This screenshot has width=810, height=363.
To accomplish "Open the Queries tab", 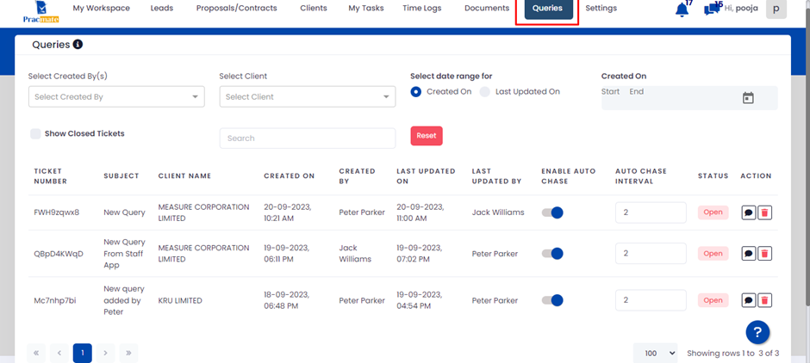I will tap(549, 9).
